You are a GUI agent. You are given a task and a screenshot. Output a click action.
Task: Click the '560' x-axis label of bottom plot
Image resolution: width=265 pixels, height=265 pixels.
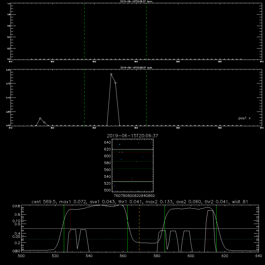[x=123, y=256]
